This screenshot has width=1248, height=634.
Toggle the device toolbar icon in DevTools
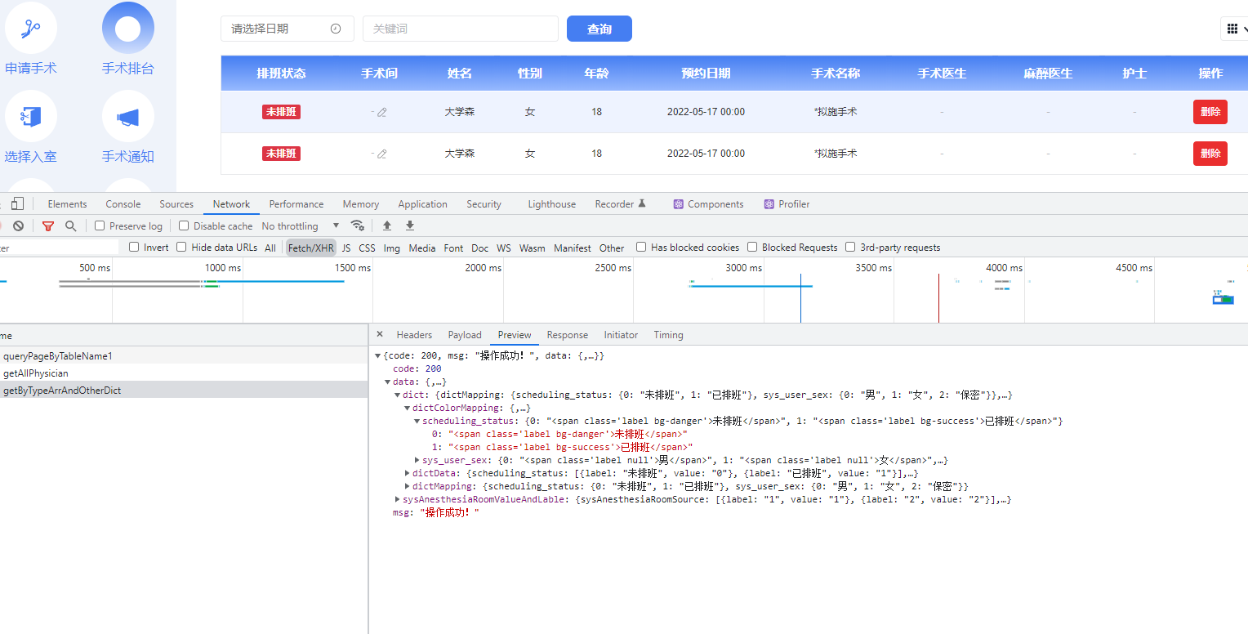pyautogui.click(x=18, y=204)
